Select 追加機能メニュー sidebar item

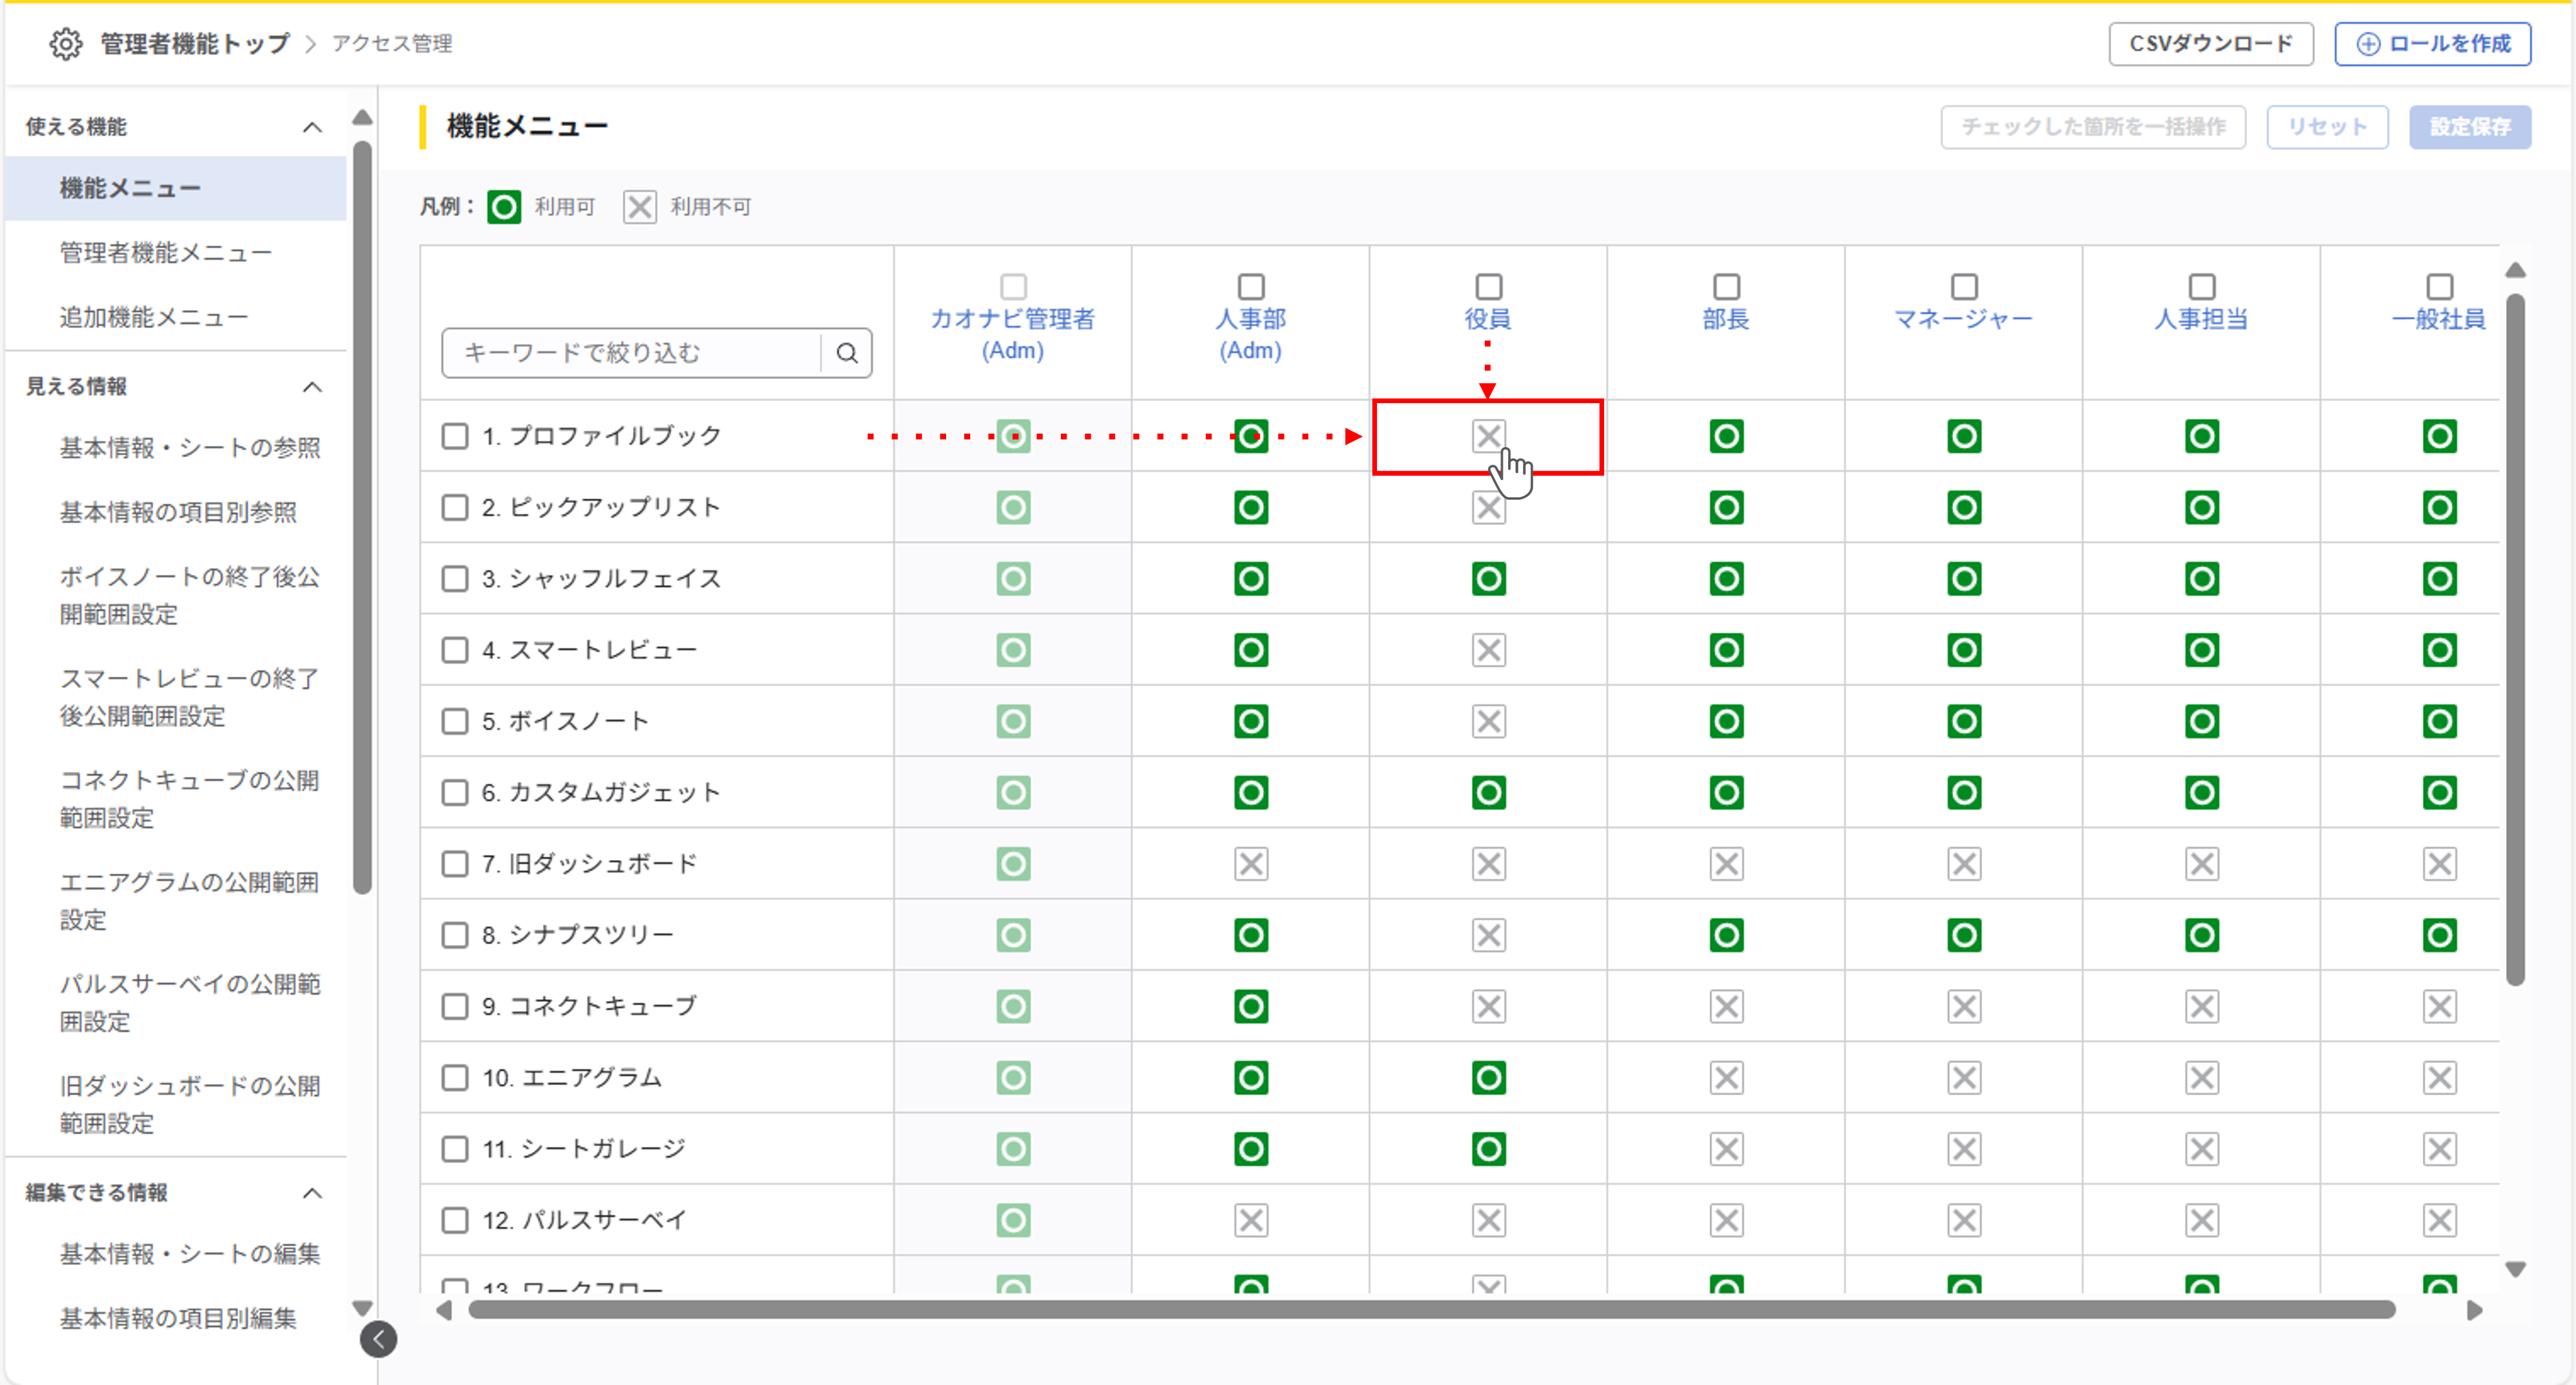click(x=154, y=318)
